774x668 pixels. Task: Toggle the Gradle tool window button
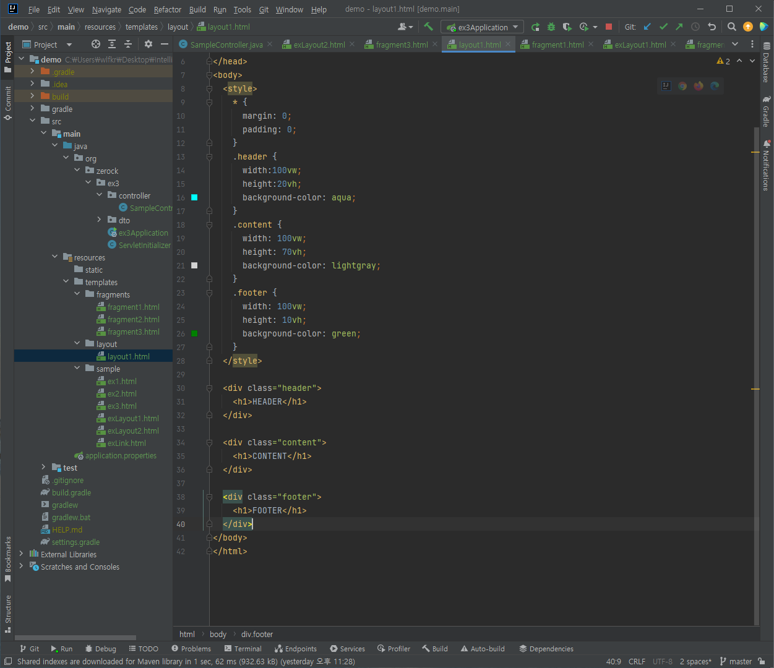tap(767, 111)
